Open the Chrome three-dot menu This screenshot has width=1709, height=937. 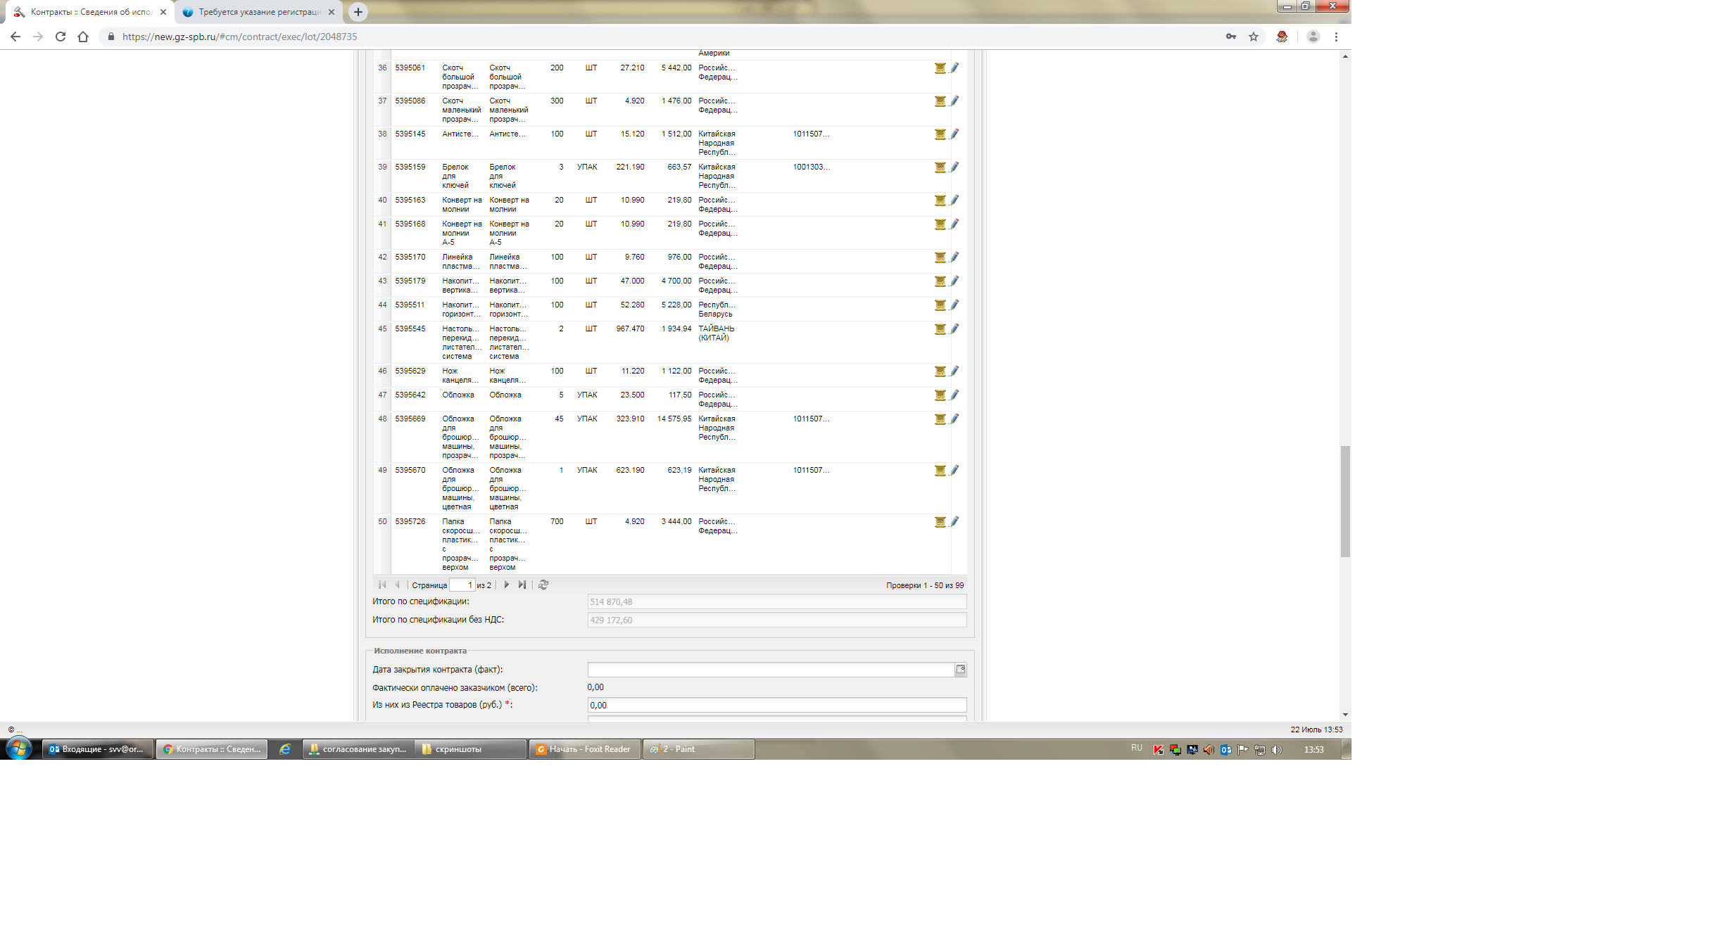[1336, 37]
